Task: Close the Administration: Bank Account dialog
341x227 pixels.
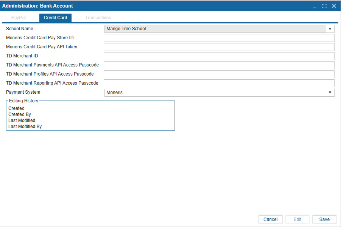Action: (334, 6)
